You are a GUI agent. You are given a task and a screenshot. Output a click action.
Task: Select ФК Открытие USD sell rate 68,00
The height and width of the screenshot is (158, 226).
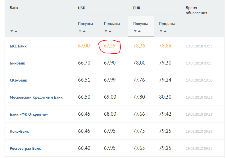[110, 114]
